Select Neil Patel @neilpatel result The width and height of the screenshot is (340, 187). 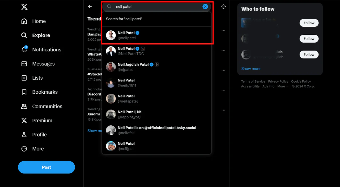click(x=157, y=35)
